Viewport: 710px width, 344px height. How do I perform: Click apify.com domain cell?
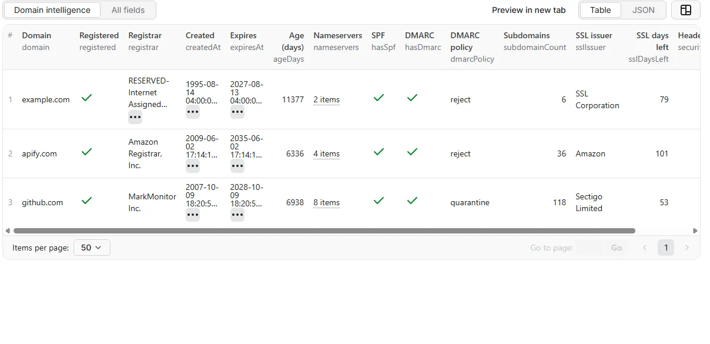click(x=39, y=153)
